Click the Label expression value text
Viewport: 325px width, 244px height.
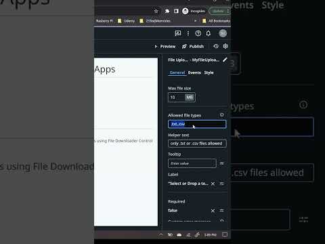click(x=188, y=184)
